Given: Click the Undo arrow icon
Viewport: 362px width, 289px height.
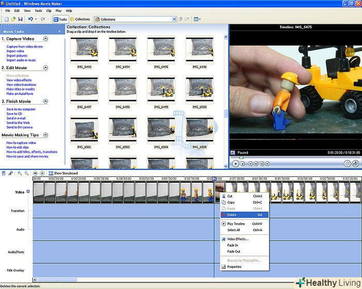Looking at the screenshot, I should pos(31,19).
